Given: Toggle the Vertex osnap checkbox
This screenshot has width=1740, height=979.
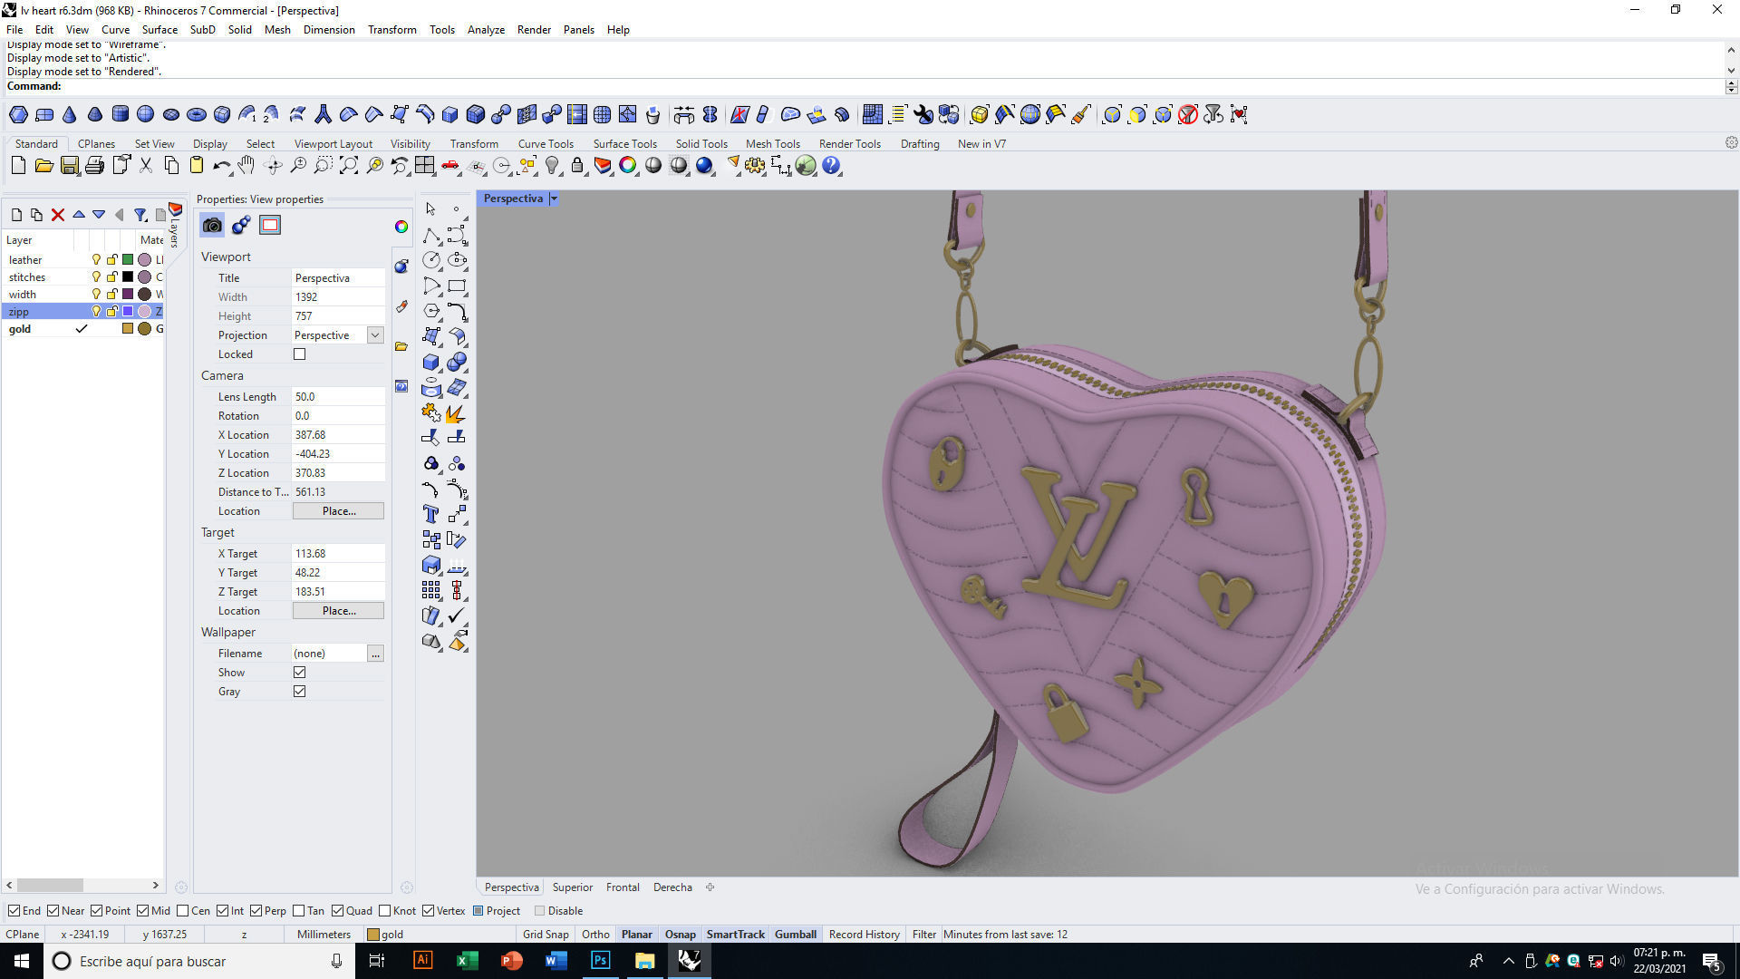Looking at the screenshot, I should (x=428, y=911).
